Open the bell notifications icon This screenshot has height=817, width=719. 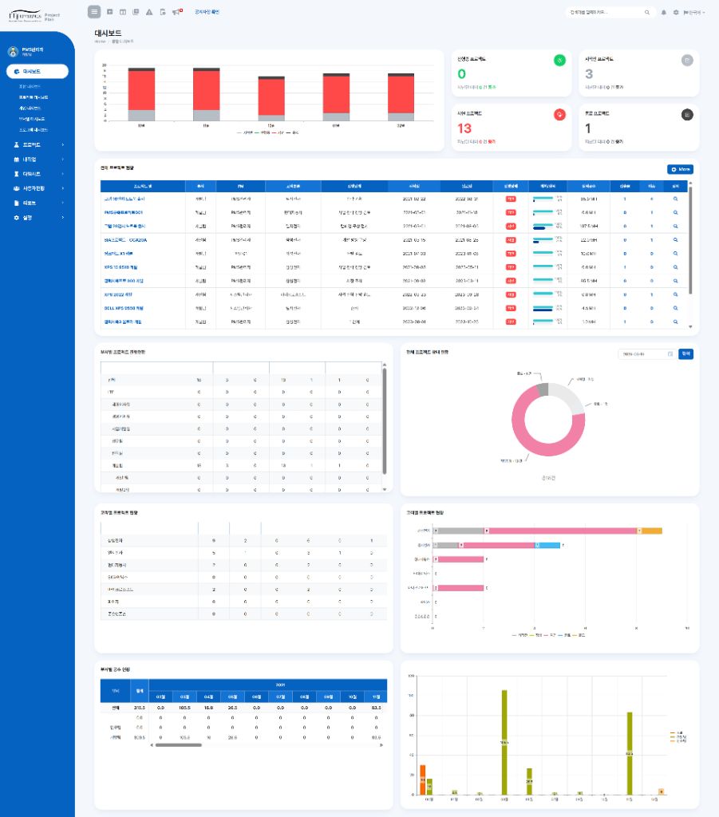coord(664,12)
